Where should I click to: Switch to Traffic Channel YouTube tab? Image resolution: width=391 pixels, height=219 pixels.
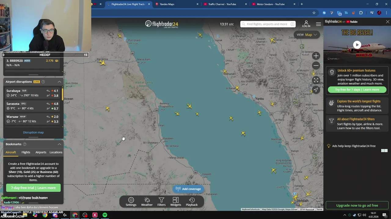point(225,4)
